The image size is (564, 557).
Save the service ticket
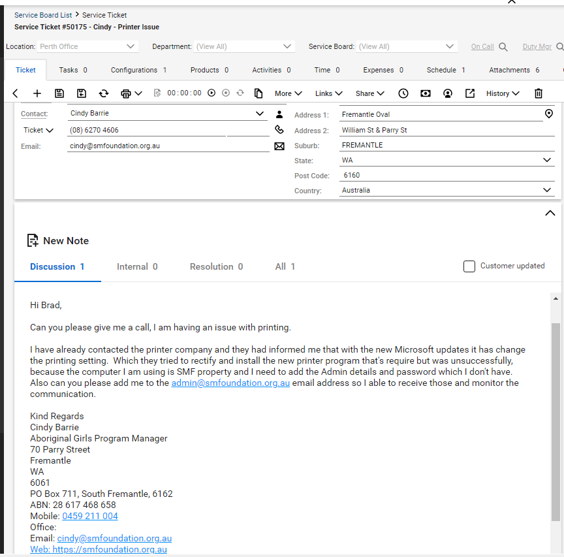coord(59,93)
